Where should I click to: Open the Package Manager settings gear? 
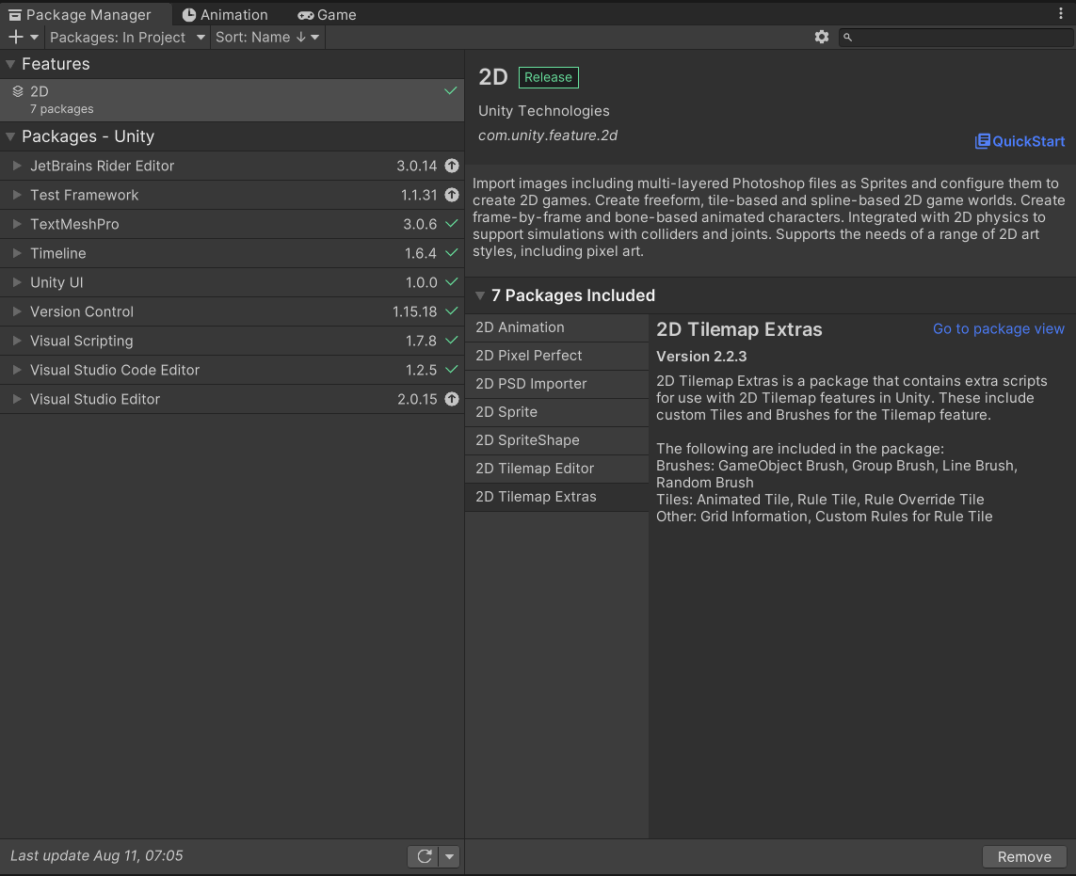(x=822, y=37)
